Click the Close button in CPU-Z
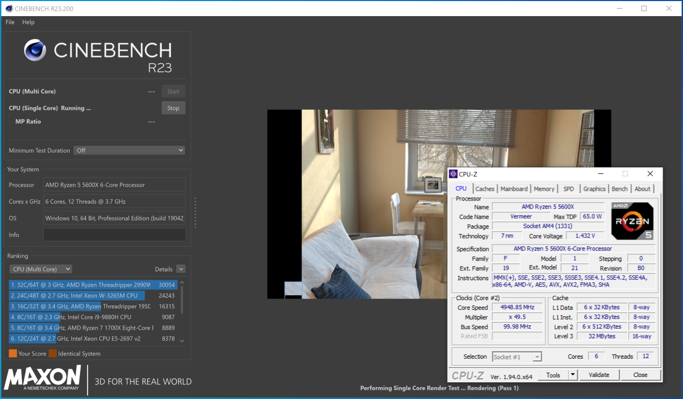Image resolution: width=683 pixels, height=399 pixels. (640, 375)
